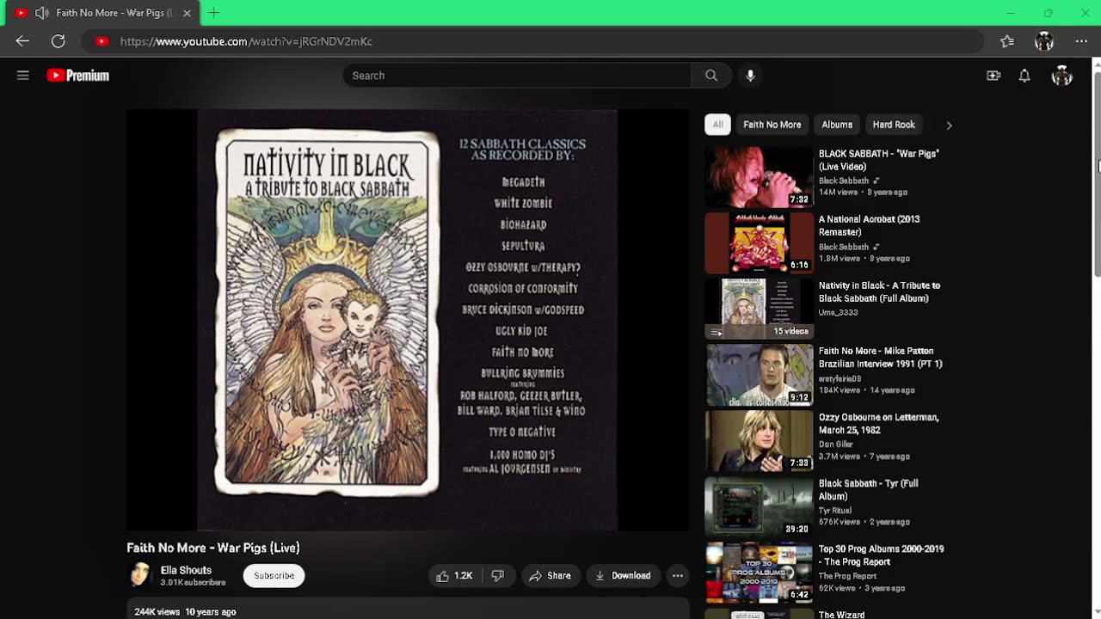
Task: Click the video title Faith No More - War Pigs
Action: click(x=212, y=548)
